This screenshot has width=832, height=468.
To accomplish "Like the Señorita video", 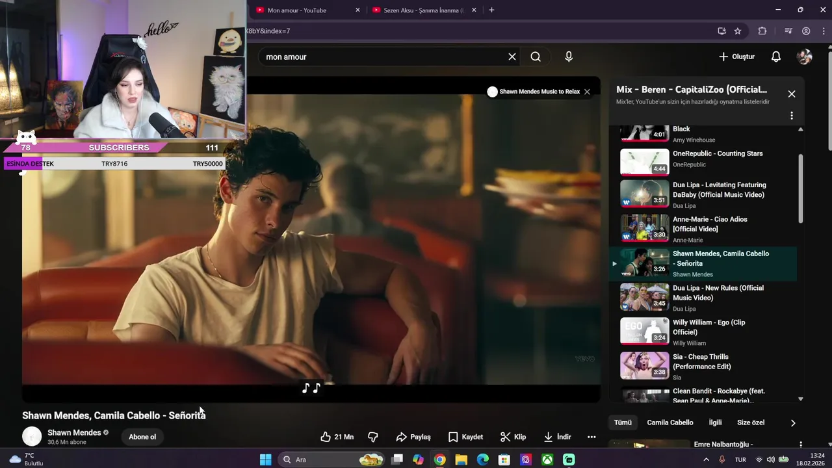I will [337, 437].
